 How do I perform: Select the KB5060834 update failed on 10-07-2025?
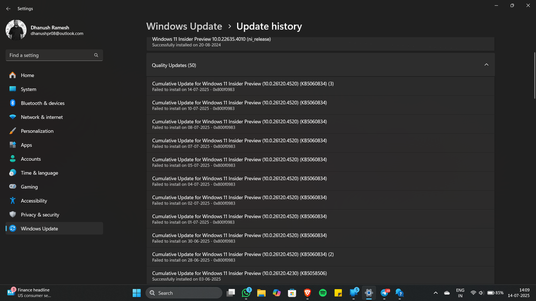click(320, 105)
